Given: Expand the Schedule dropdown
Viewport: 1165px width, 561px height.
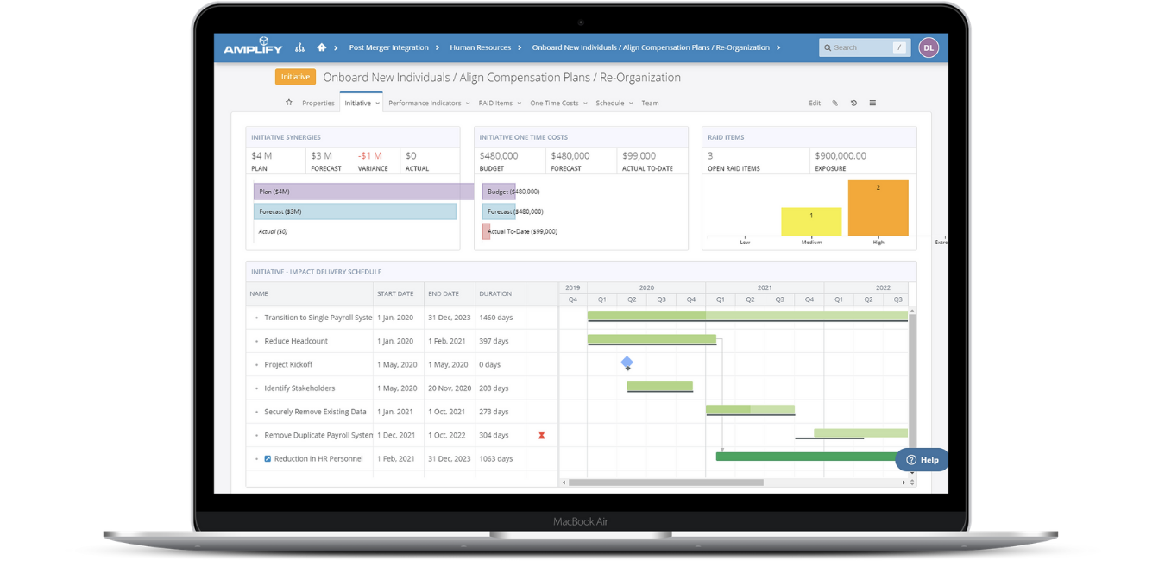Looking at the screenshot, I should tap(631, 104).
